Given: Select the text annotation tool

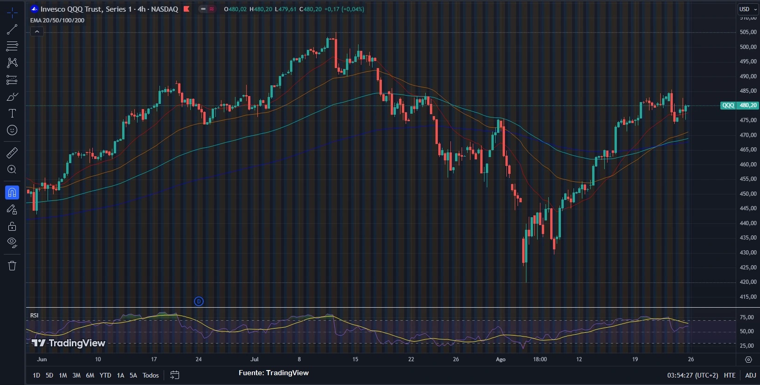Looking at the screenshot, I should click(x=12, y=113).
